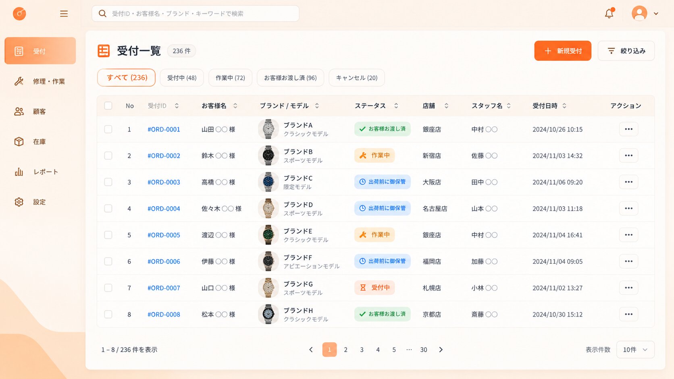Click the search magnifier icon

click(102, 14)
